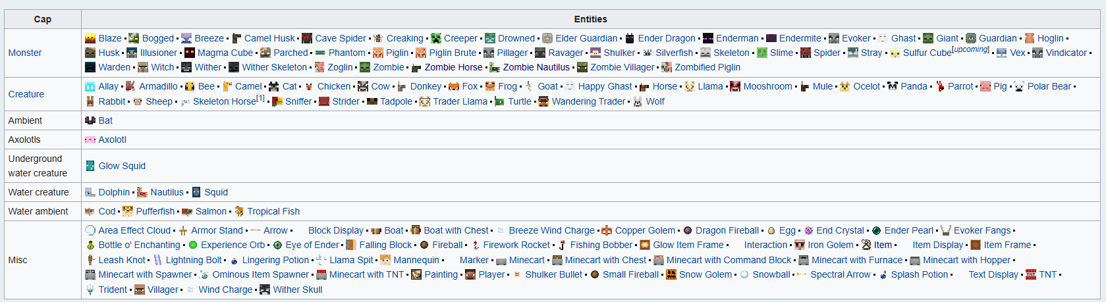Open the Zombie Nautilus link

click(536, 67)
